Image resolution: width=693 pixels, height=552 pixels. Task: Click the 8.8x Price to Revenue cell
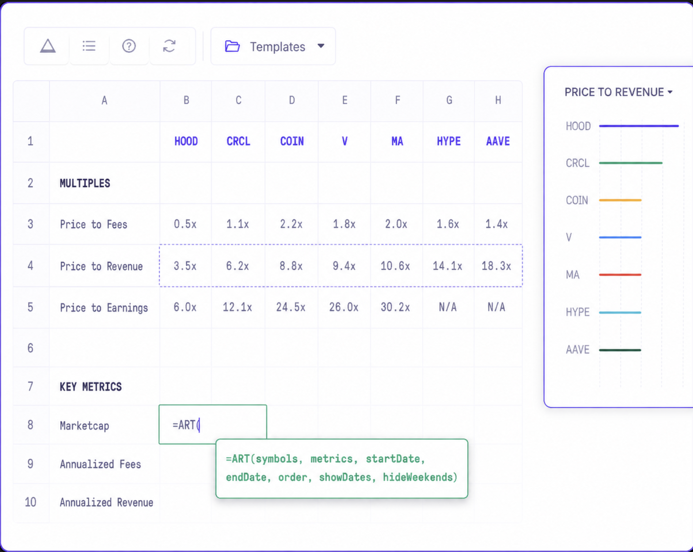coord(291,266)
